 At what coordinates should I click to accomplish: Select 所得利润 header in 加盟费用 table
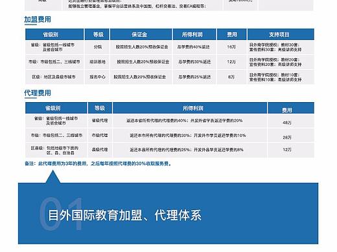[194, 34]
